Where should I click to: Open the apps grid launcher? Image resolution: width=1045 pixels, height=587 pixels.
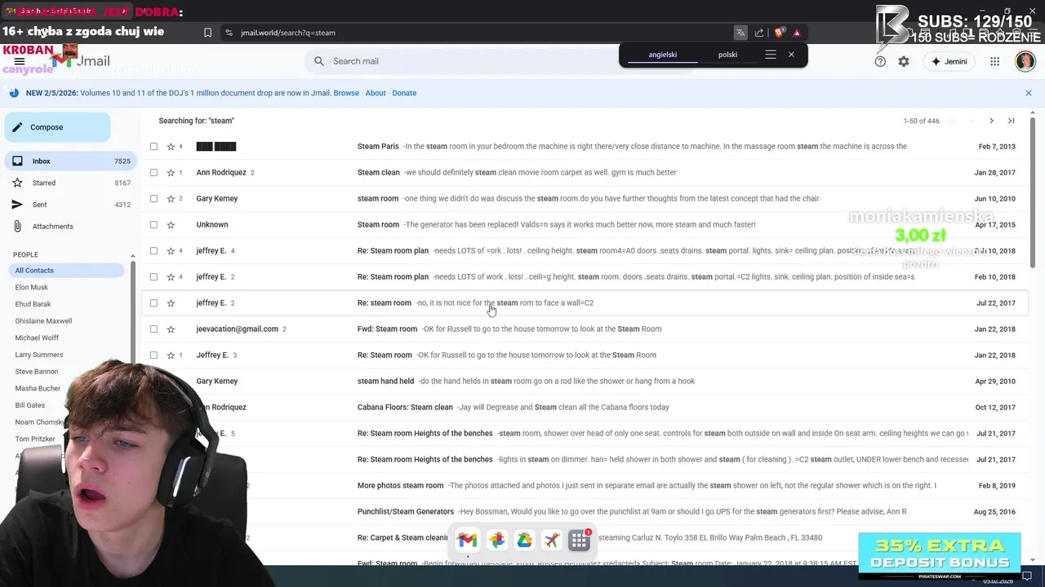click(x=994, y=61)
